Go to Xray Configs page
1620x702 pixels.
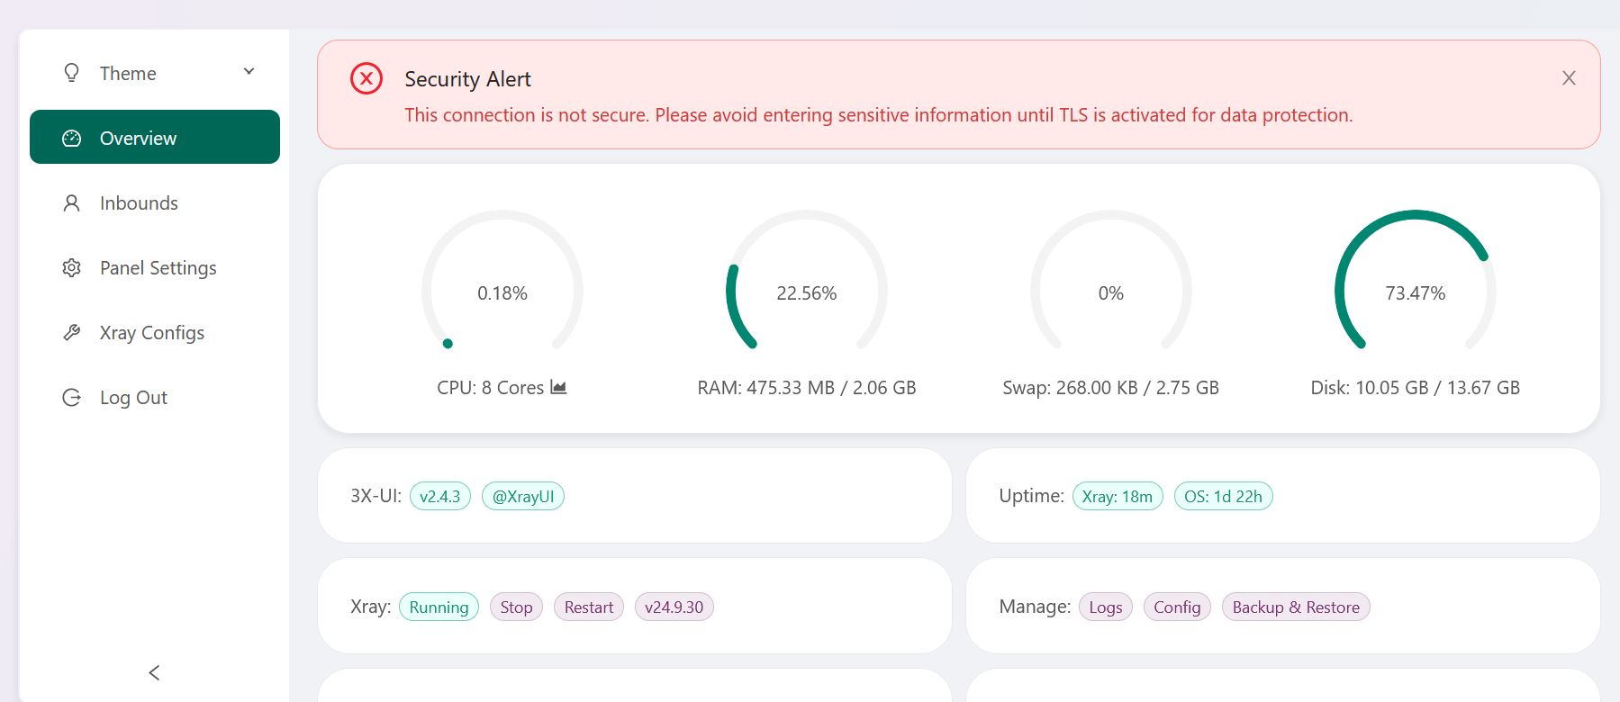point(151,333)
